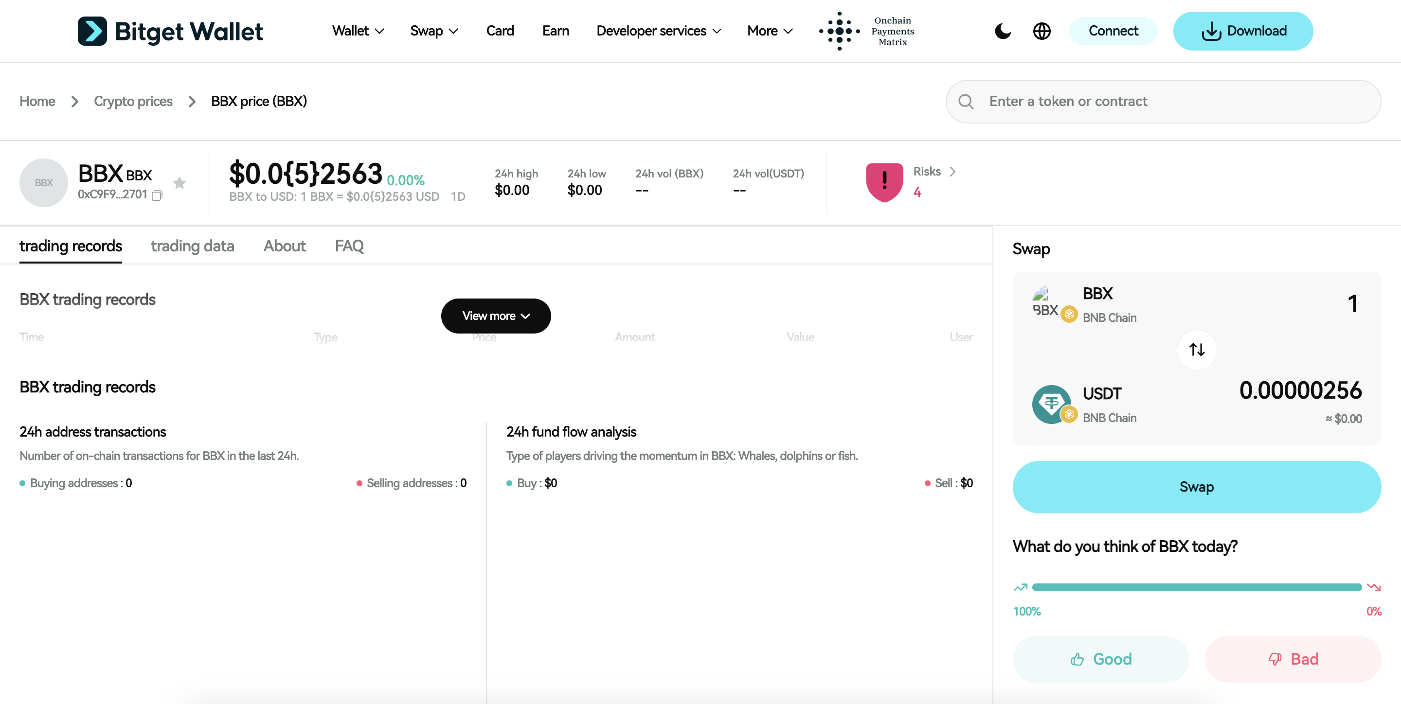1401x704 pixels.
Task: Click the search magnifier icon
Action: (966, 102)
